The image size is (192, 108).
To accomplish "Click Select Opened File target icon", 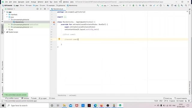I will pos(37,9).
